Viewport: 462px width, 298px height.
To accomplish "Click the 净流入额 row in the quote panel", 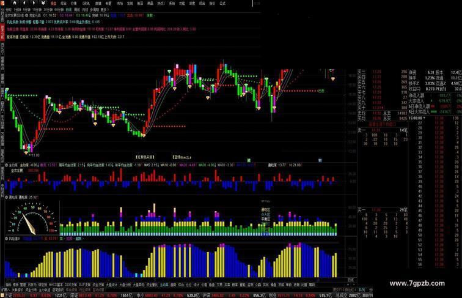I will 435,96.
